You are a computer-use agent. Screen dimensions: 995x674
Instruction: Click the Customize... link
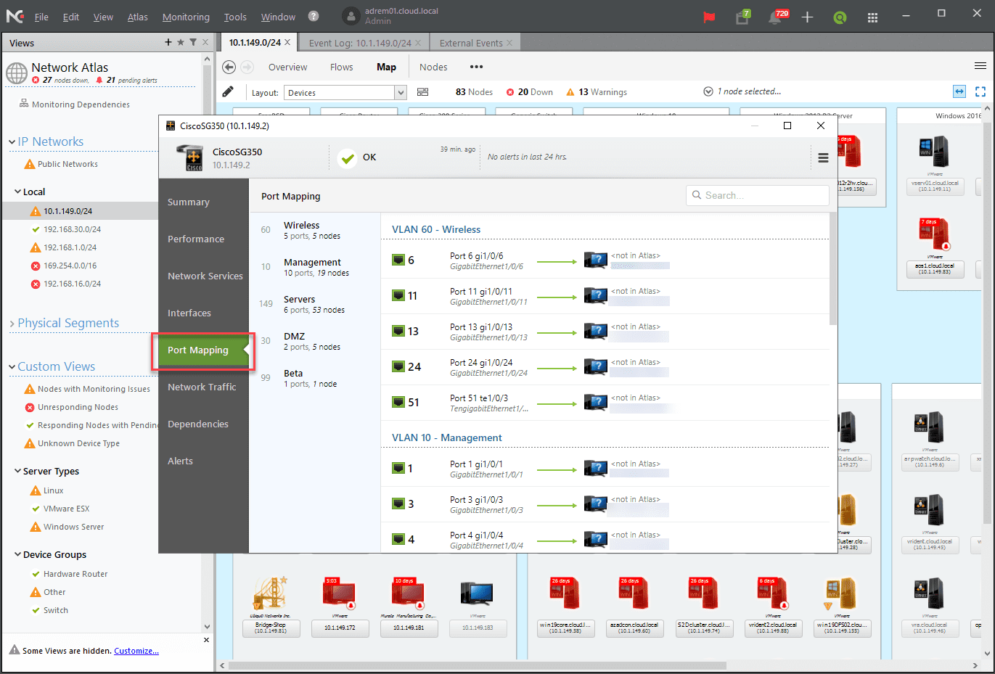[136, 651]
